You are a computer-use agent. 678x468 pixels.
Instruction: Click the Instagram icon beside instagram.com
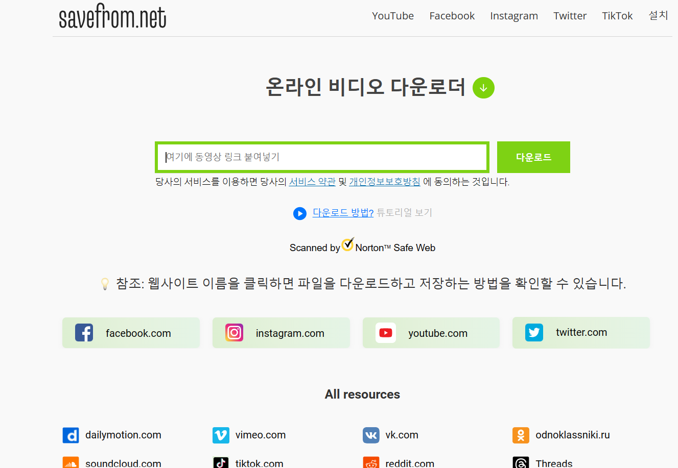(234, 332)
